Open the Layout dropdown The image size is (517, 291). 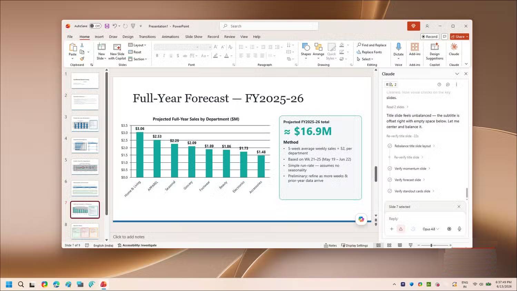click(x=137, y=45)
